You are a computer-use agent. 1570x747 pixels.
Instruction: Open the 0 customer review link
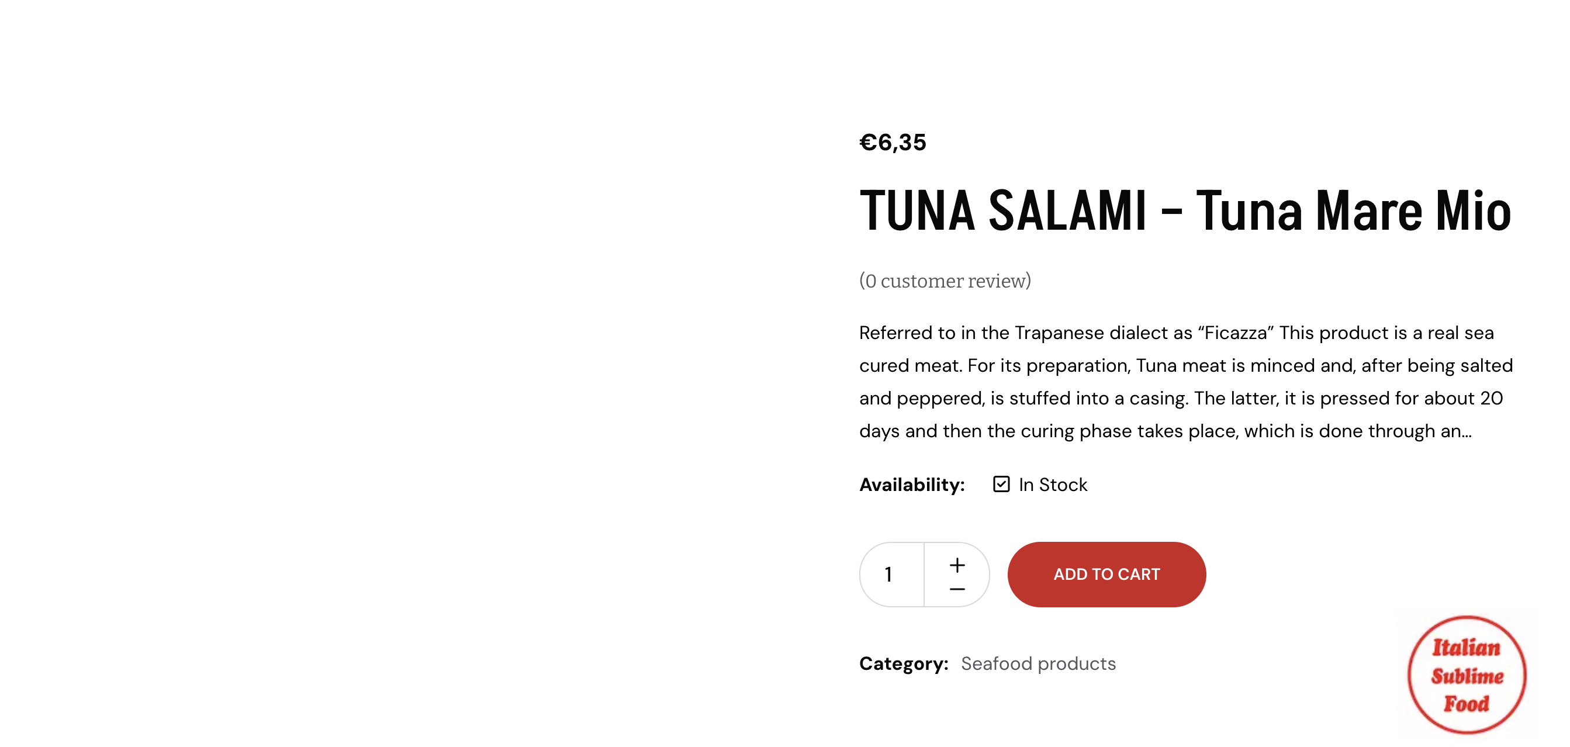945,281
